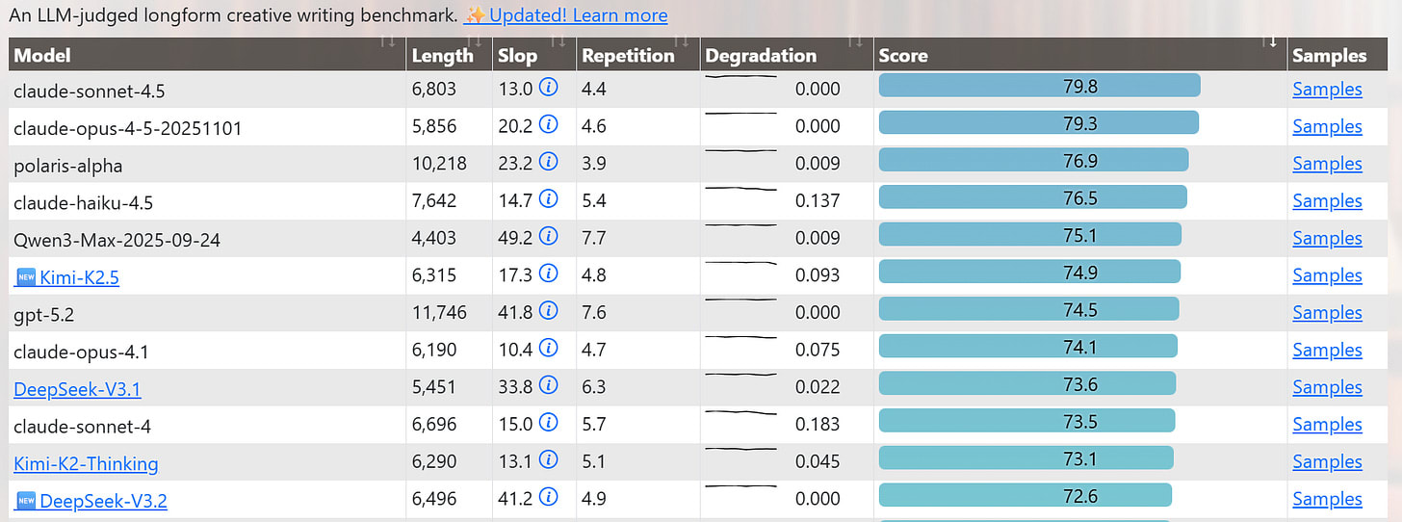Select the model name 'gpt-5.2'
Image resolution: width=1402 pixels, height=522 pixels.
pos(44,314)
